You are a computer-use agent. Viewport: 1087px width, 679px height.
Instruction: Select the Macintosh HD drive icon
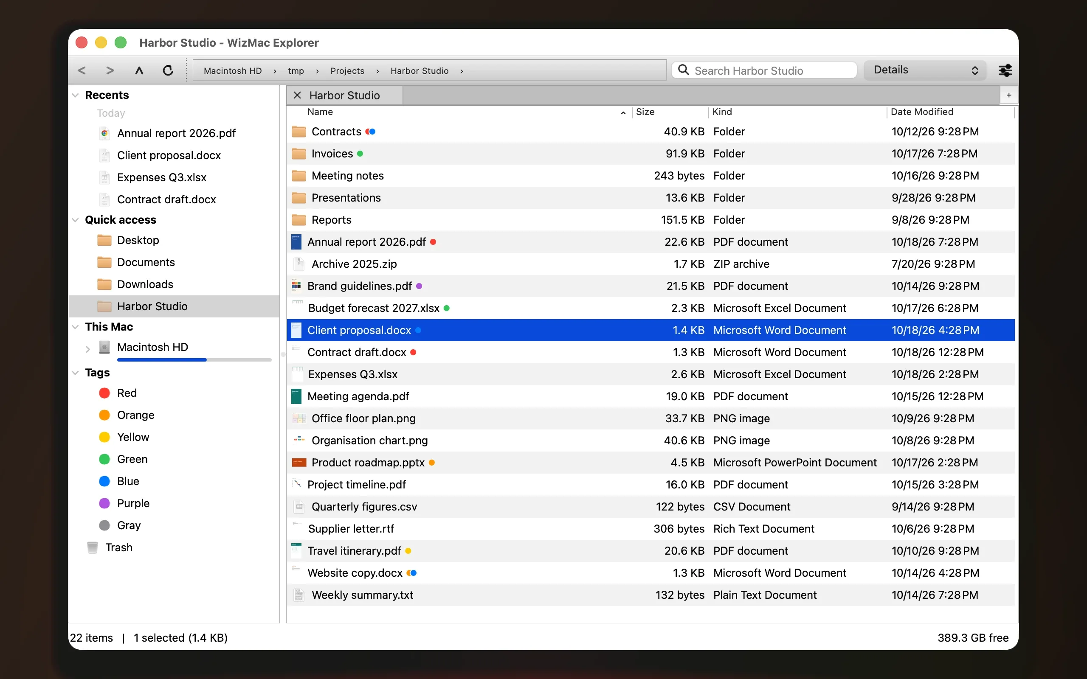click(104, 347)
